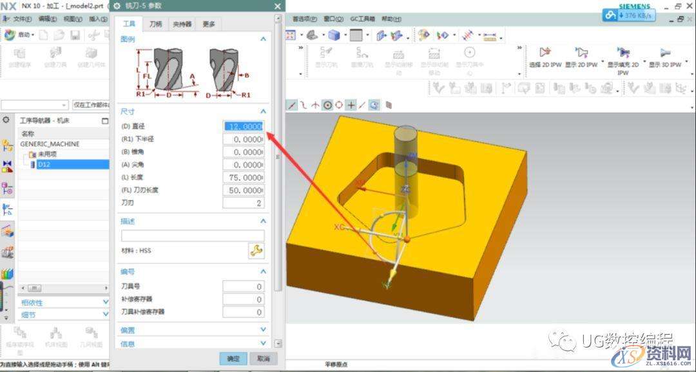Click the 显示 3D IPW toolbar icon
The width and height of the screenshot is (696, 372).
(665, 51)
